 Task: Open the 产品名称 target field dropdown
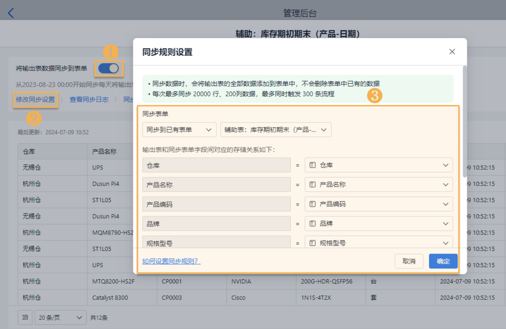[379, 185]
